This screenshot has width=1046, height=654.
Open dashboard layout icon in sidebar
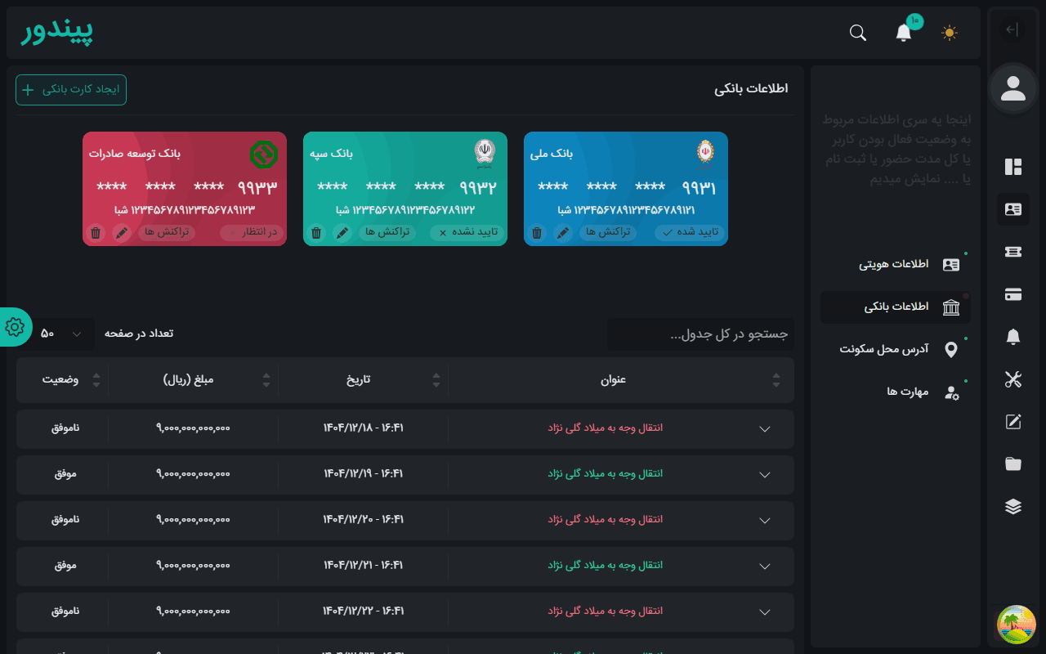coord(1013,167)
